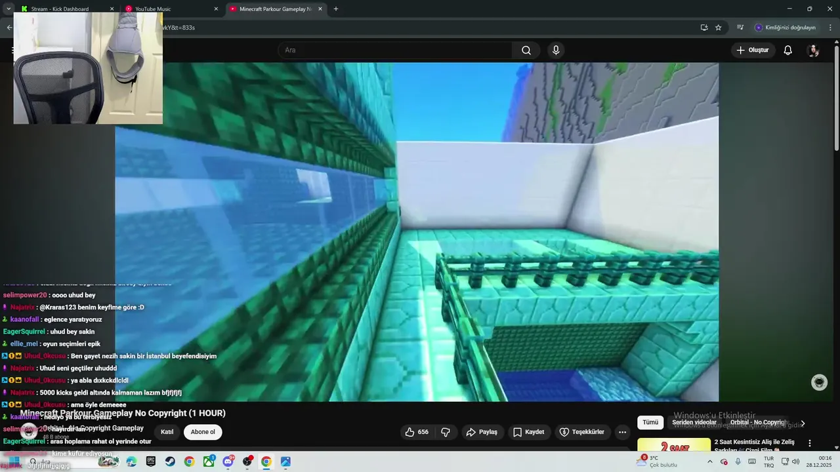Select the Minecraft Parkour Gameplay browser tab
The image size is (840, 472).
click(276, 9)
